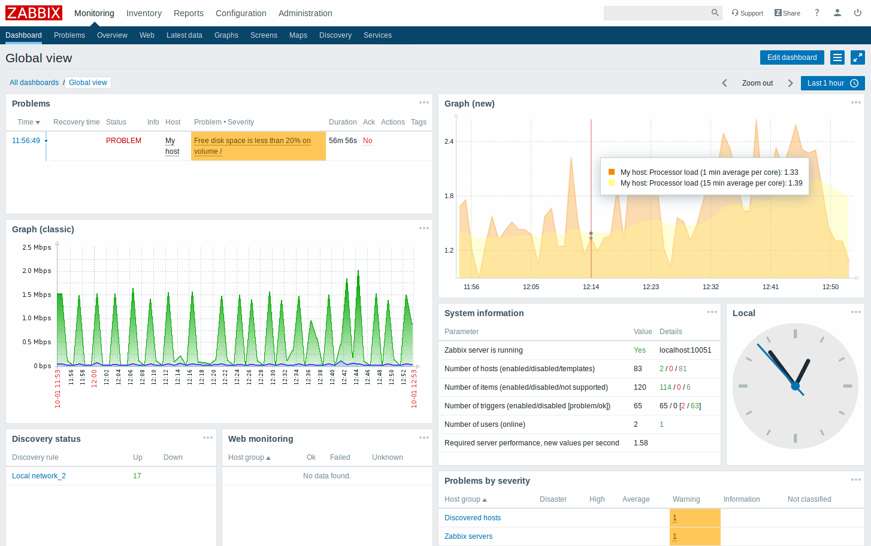Click the Edit dashboard button
This screenshot has height=546, width=871.
[792, 57]
